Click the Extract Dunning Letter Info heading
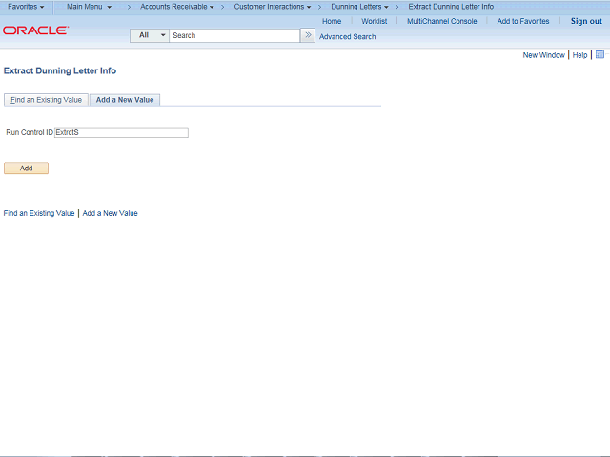 [60, 70]
